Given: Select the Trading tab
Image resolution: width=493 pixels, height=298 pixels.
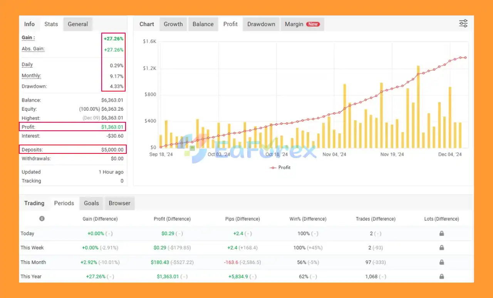Looking at the screenshot, I should tap(34, 203).
